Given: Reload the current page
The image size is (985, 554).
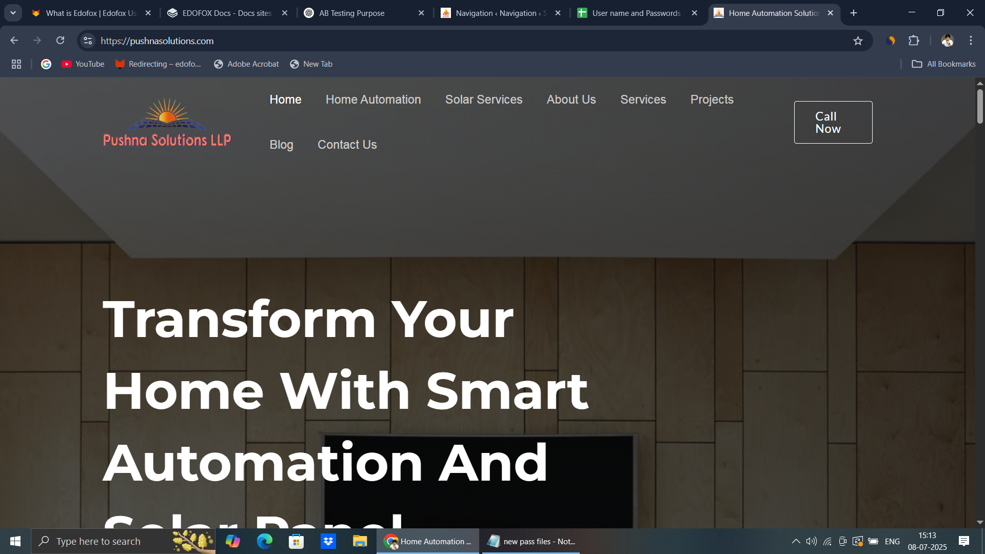Looking at the screenshot, I should [60, 41].
